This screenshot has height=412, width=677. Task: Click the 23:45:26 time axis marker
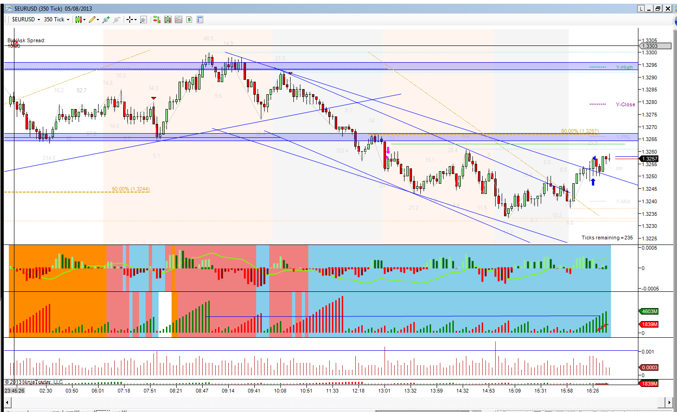[14, 391]
